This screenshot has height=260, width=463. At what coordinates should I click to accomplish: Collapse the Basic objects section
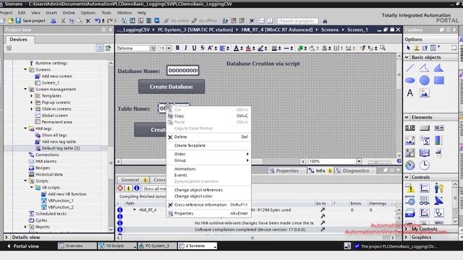tap(407, 57)
